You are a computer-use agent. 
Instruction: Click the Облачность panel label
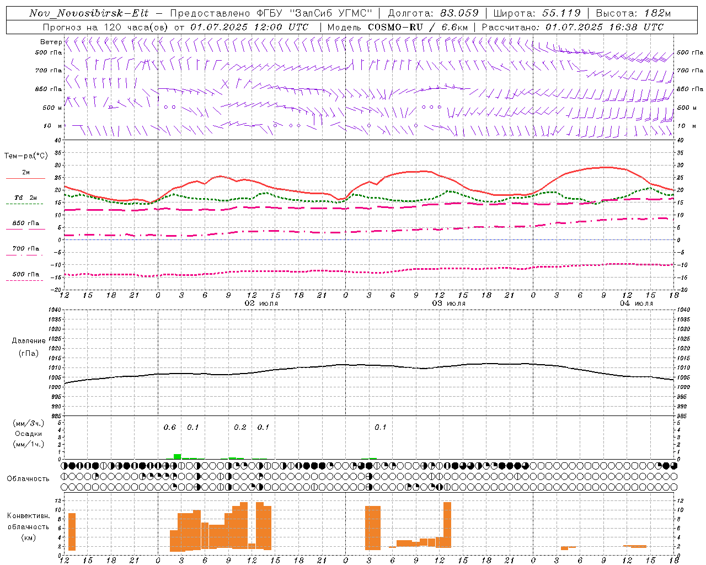28,479
